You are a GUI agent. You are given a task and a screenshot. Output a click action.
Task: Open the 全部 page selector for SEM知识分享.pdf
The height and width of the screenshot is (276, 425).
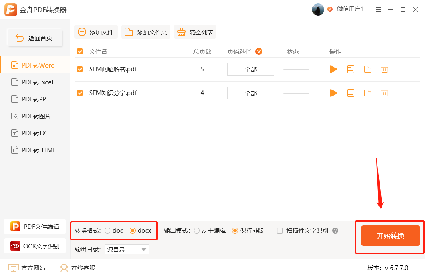(251, 93)
